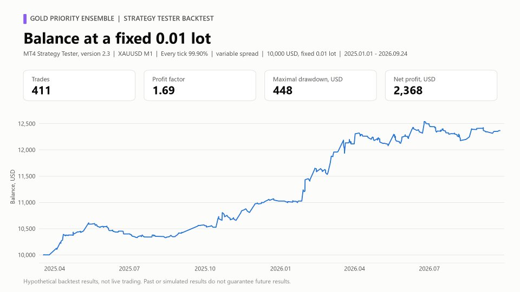
Task: Select the 2026.01 x-axis date label
Action: click(280, 269)
